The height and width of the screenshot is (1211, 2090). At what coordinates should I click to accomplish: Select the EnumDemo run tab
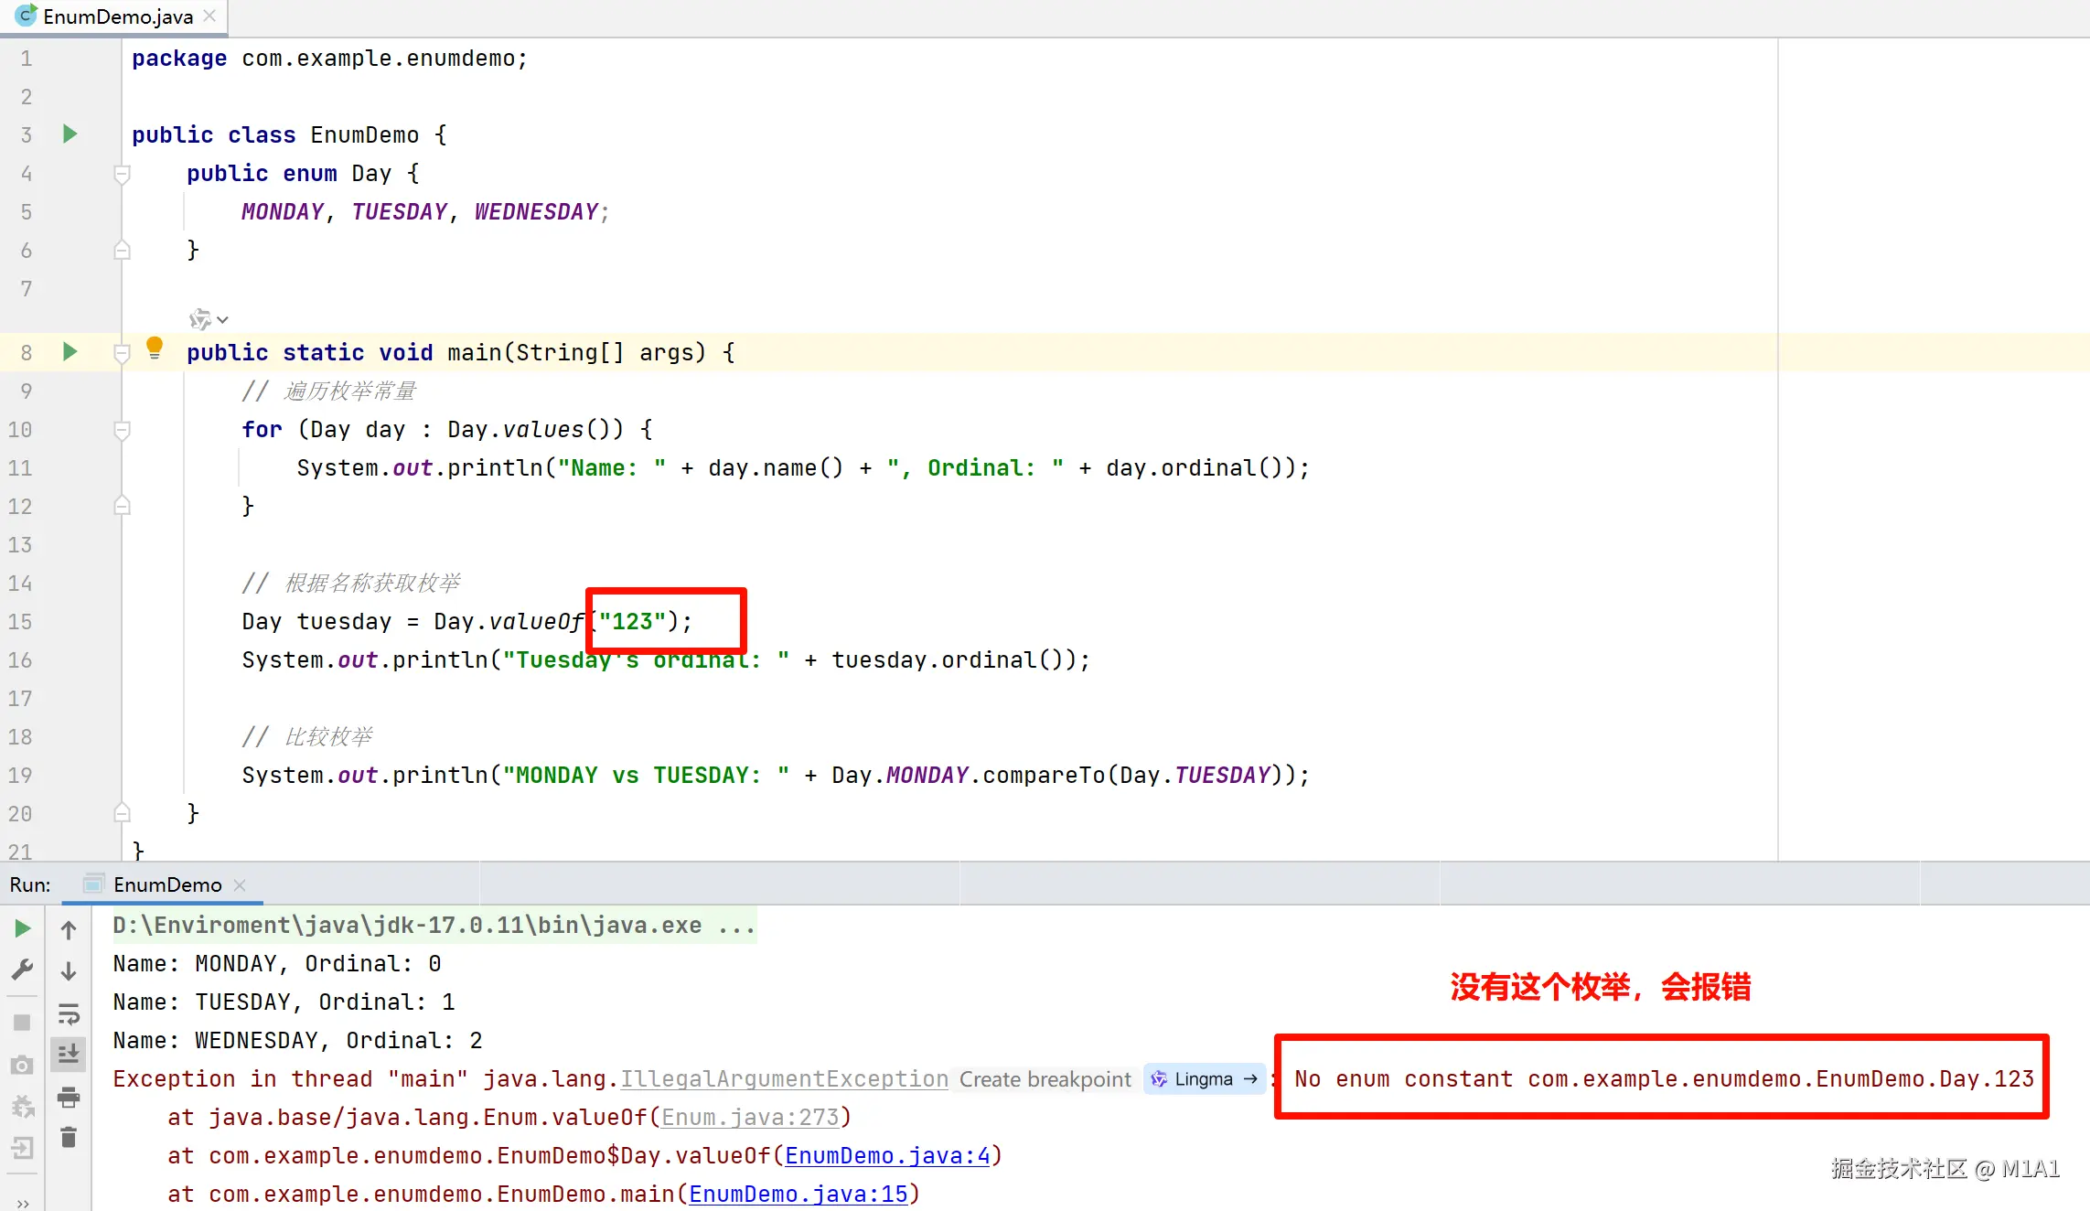tap(166, 884)
